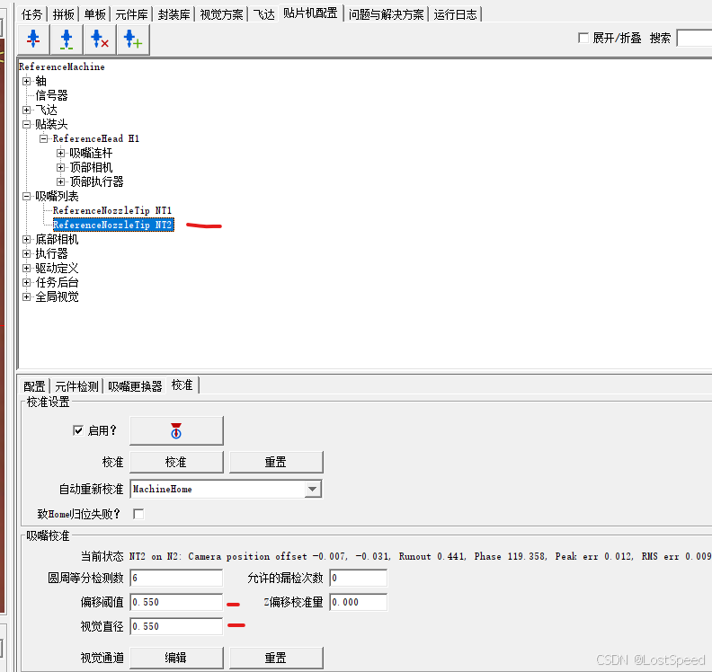Uncheck the 启用? checkbox
This screenshot has height=672, width=712.
pyautogui.click(x=78, y=430)
